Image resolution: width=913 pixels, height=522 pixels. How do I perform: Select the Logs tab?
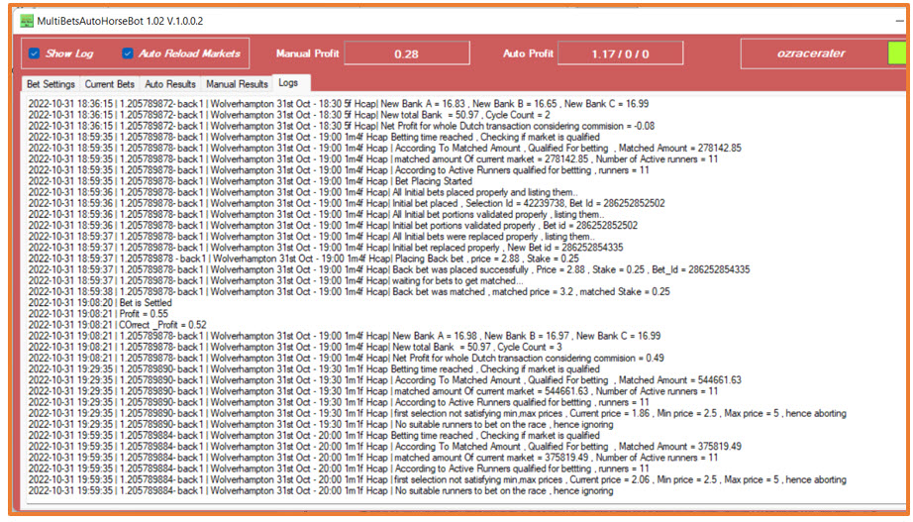[x=289, y=83]
